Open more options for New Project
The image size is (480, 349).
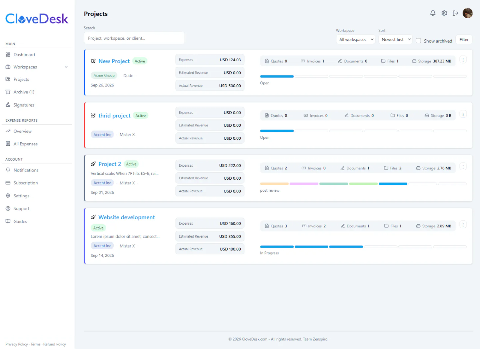[x=463, y=60]
